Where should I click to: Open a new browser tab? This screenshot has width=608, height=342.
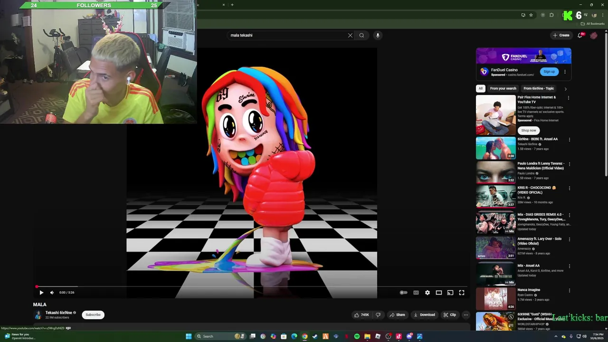(232, 5)
